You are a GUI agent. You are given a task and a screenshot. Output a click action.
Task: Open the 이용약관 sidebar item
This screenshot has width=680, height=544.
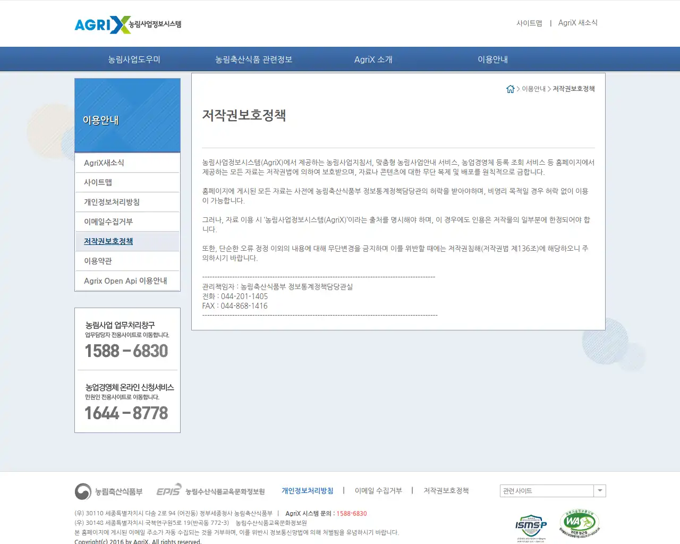[x=97, y=261]
